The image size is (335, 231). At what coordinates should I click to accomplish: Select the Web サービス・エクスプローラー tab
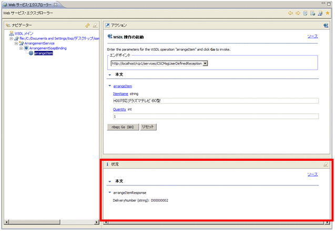coord(30,5)
